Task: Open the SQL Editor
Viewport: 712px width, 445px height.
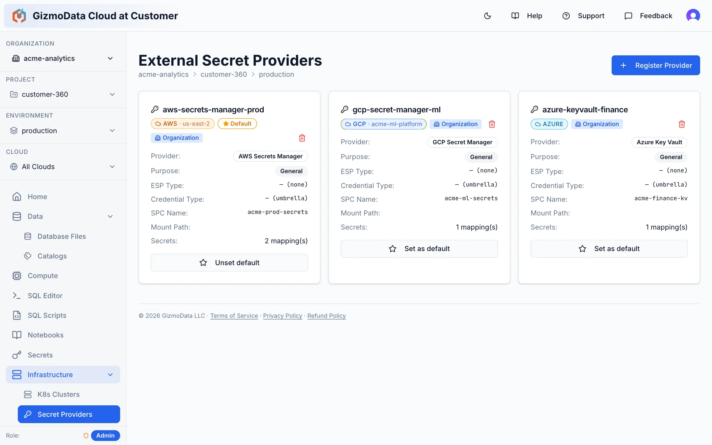Action: [x=63, y=296]
